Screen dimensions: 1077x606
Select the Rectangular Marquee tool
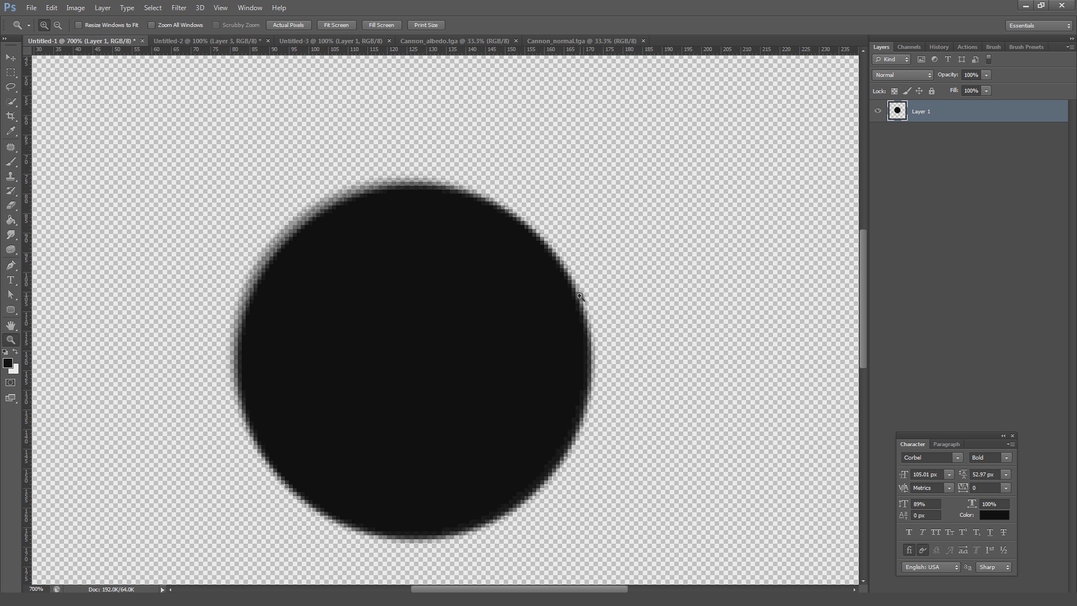point(11,72)
